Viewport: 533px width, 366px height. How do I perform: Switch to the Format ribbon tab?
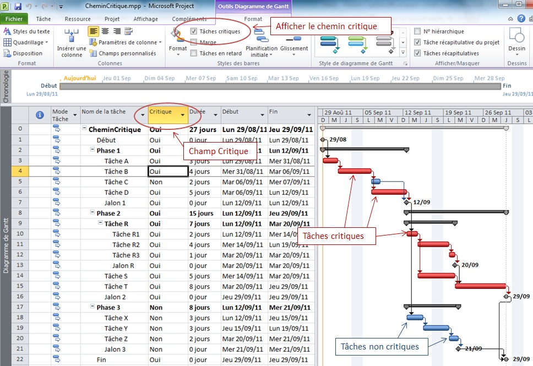tap(253, 19)
